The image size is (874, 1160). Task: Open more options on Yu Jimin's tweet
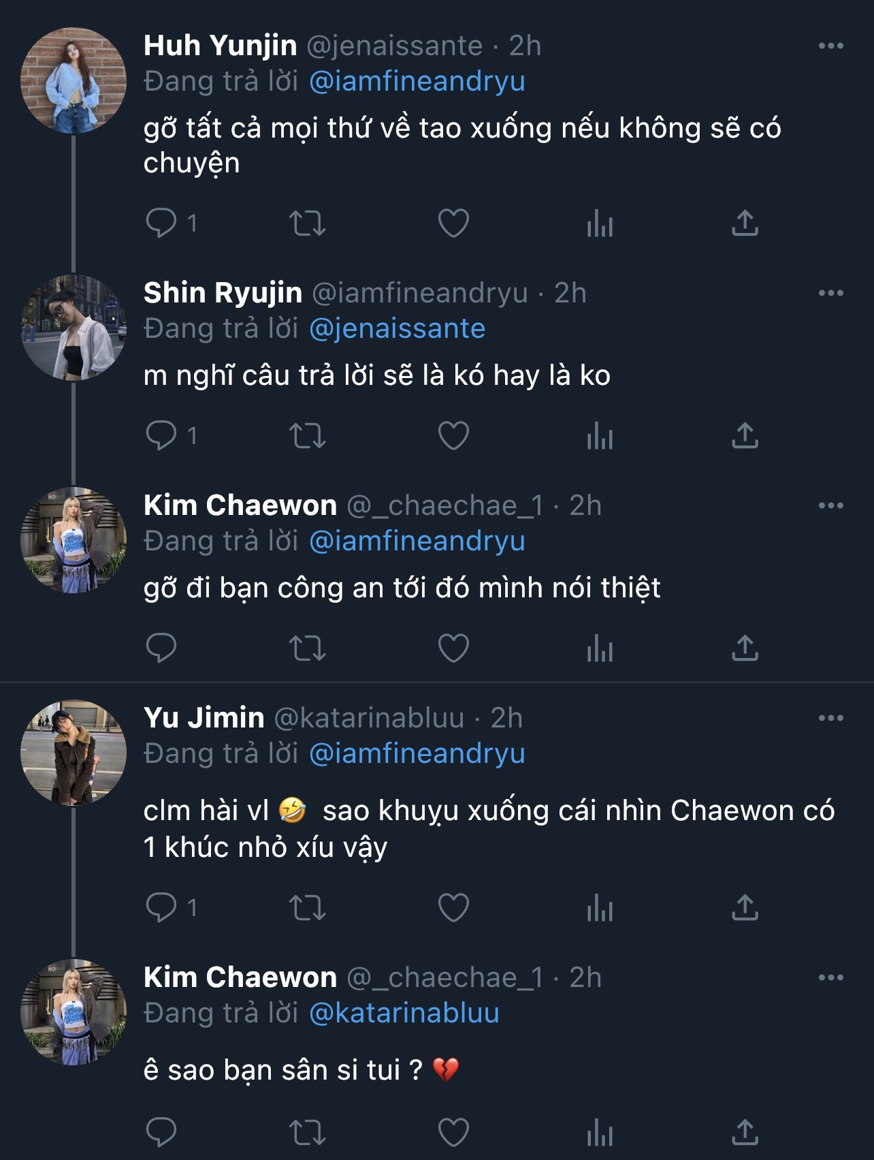click(830, 718)
